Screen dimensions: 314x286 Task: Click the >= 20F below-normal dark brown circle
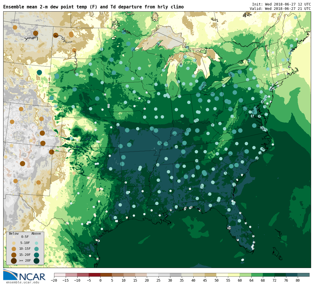pos(14,261)
